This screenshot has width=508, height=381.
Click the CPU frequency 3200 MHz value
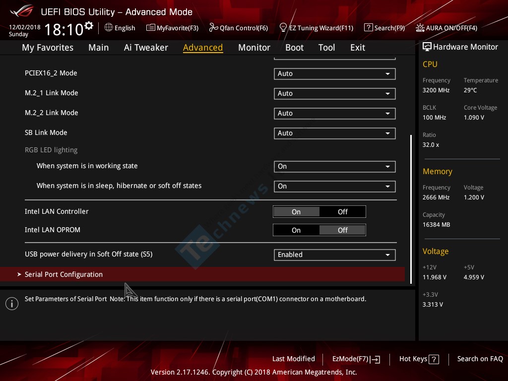[436, 90]
